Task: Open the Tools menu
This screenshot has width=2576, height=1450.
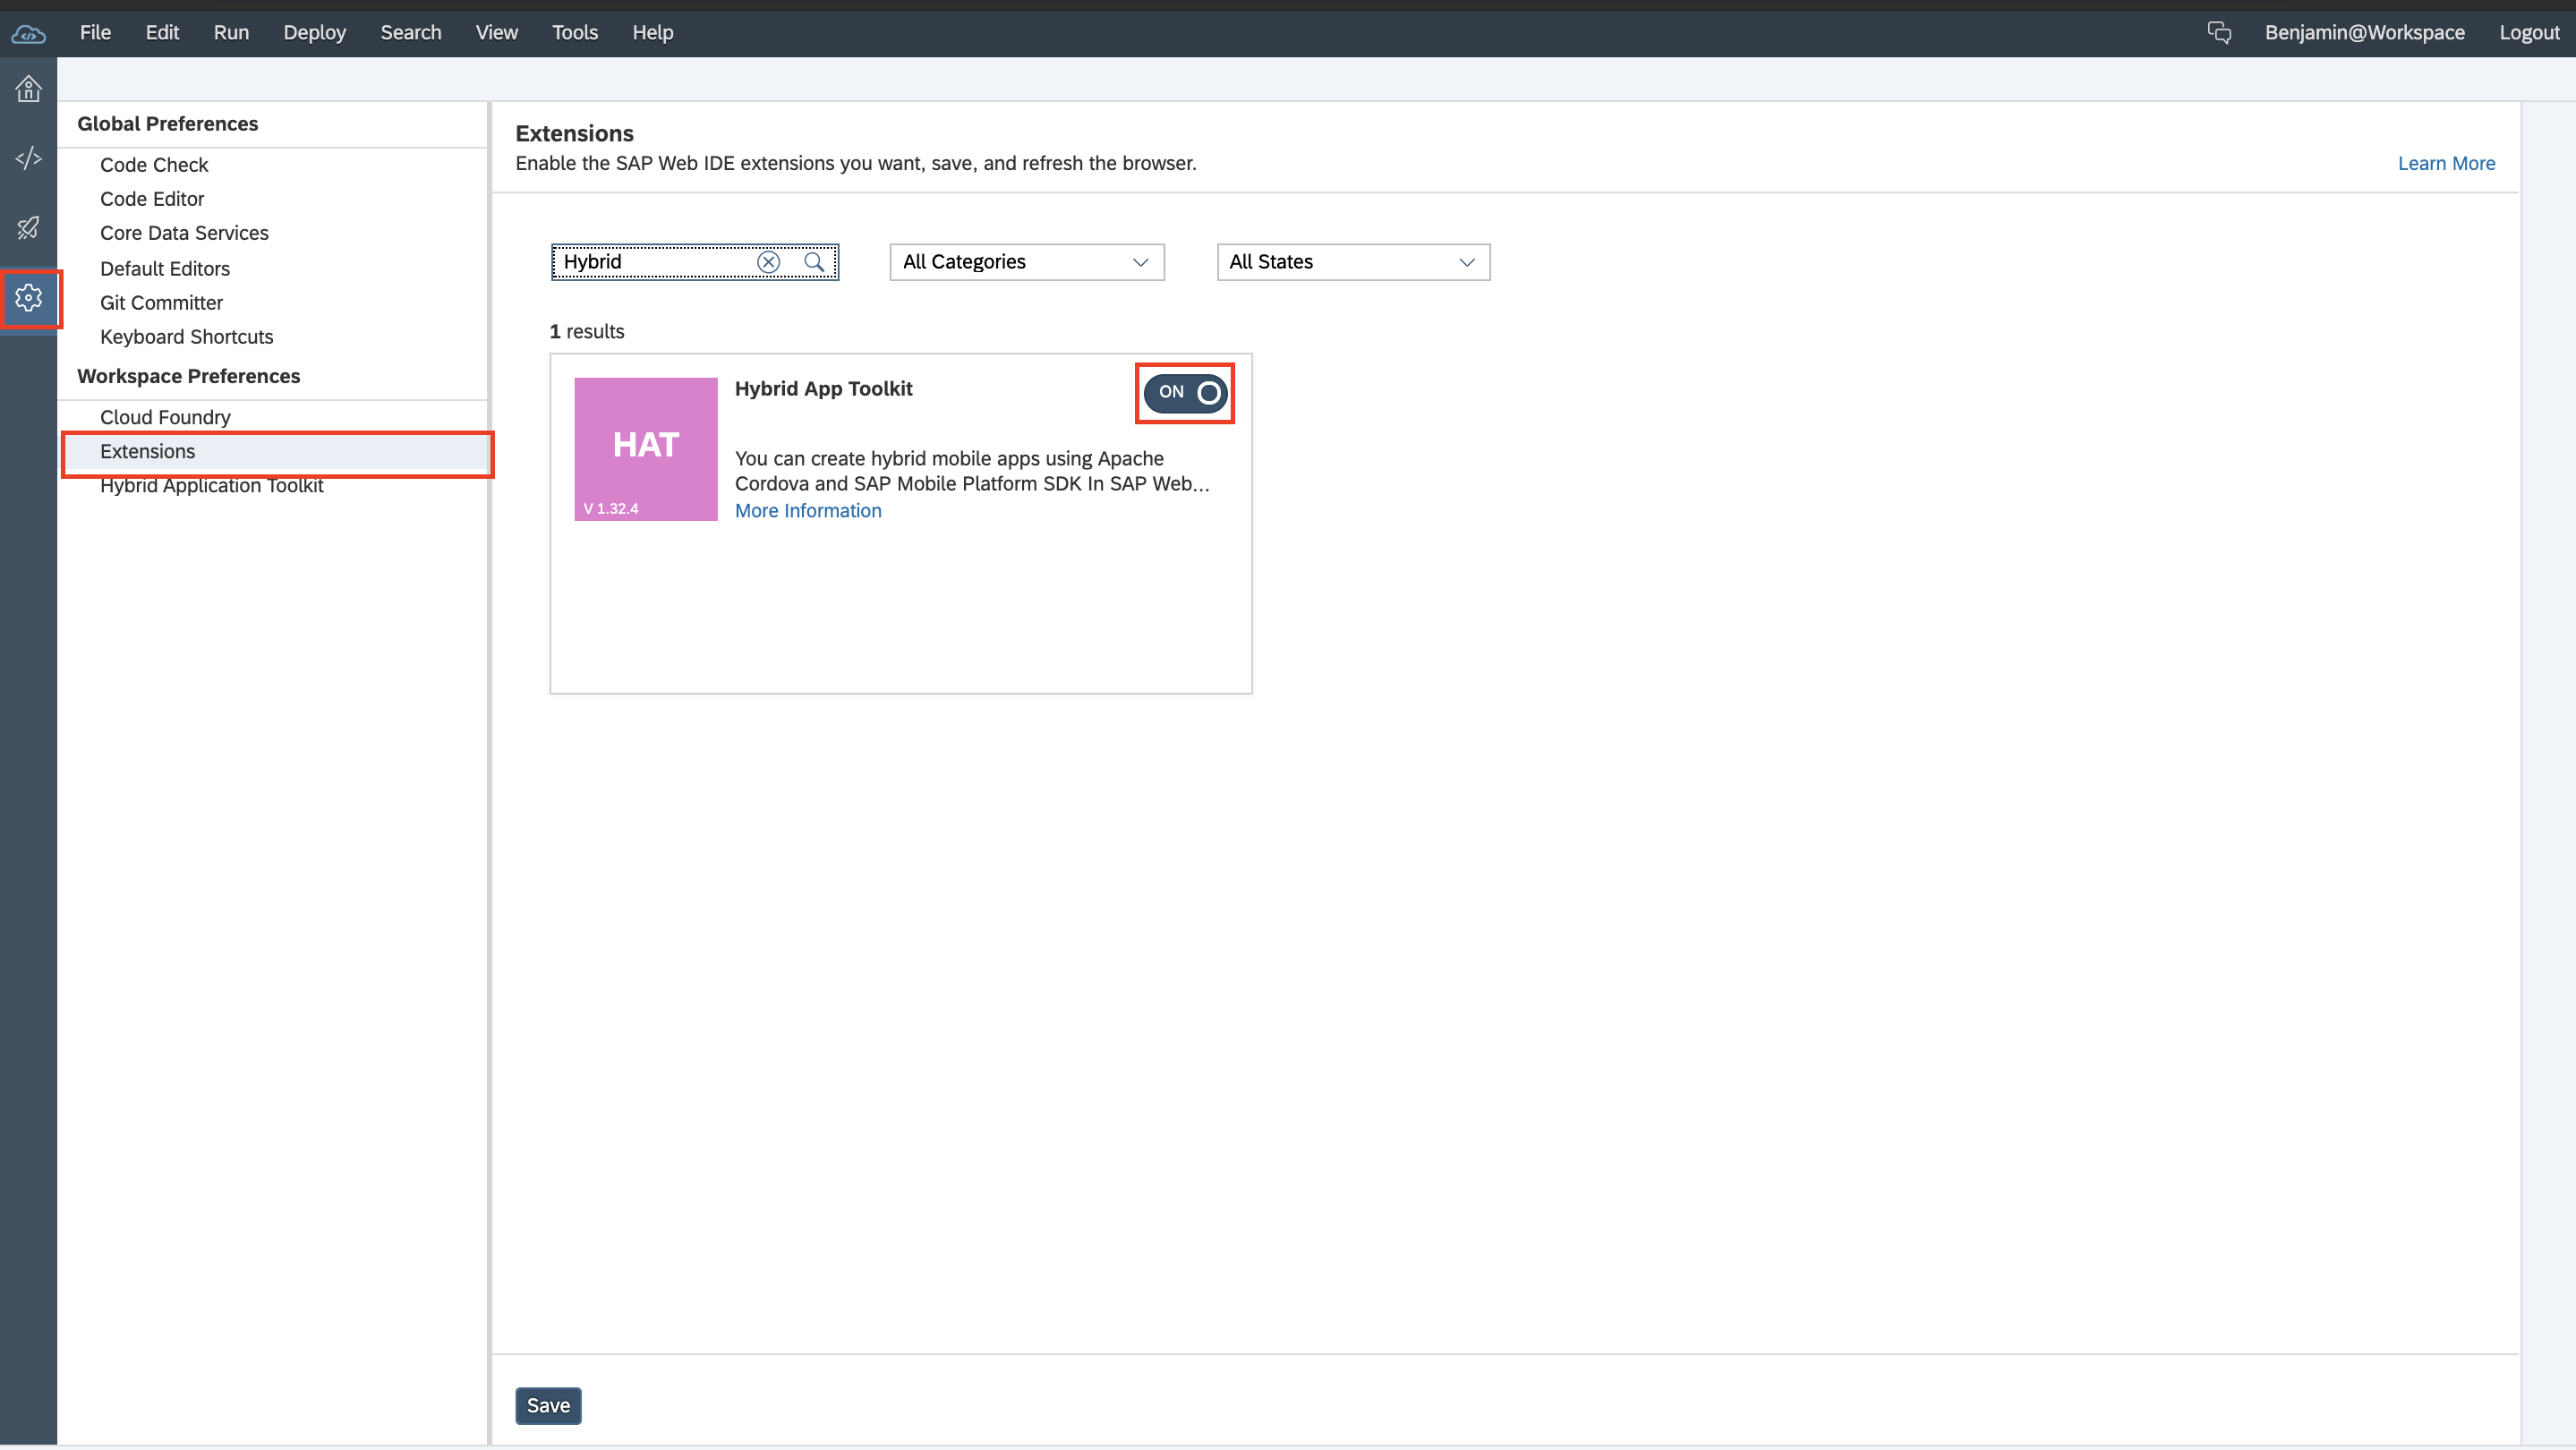Action: click(x=575, y=33)
